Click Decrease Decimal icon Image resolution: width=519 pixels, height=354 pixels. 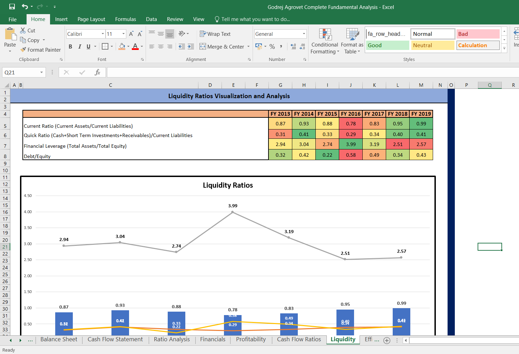[302, 46]
